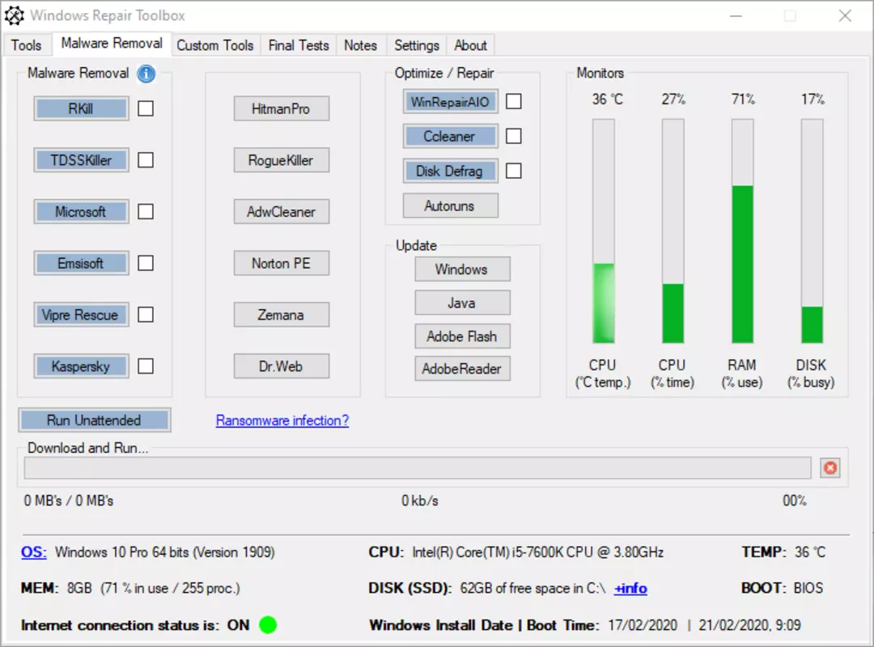Click the Microsoft button
The width and height of the screenshot is (874, 647).
[x=82, y=211]
